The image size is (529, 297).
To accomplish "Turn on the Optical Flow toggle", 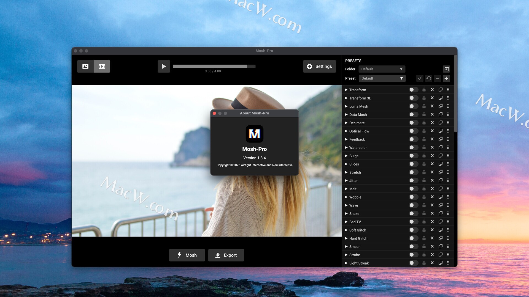I will pyautogui.click(x=413, y=131).
